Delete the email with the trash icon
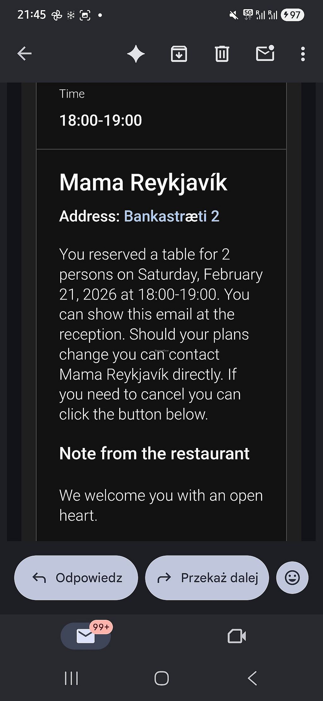Image resolution: width=323 pixels, height=701 pixels. pos(222,53)
